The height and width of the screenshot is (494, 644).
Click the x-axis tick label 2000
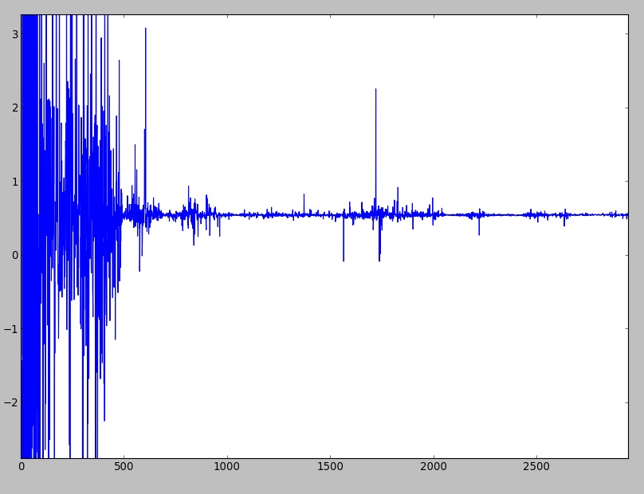434,467
